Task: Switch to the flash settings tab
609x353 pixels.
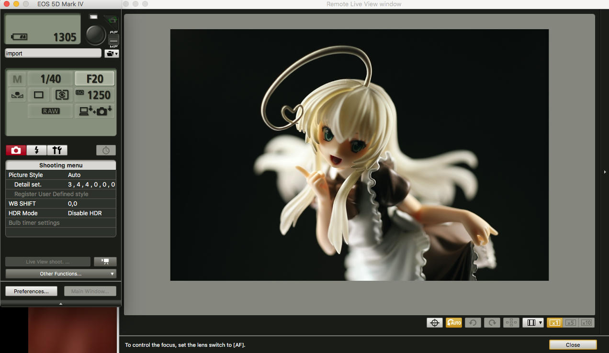Action: [x=36, y=150]
